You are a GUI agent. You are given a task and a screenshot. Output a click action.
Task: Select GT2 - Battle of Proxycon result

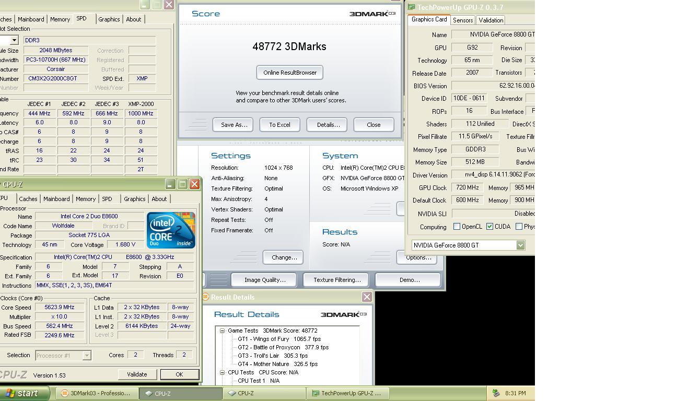(x=283, y=347)
